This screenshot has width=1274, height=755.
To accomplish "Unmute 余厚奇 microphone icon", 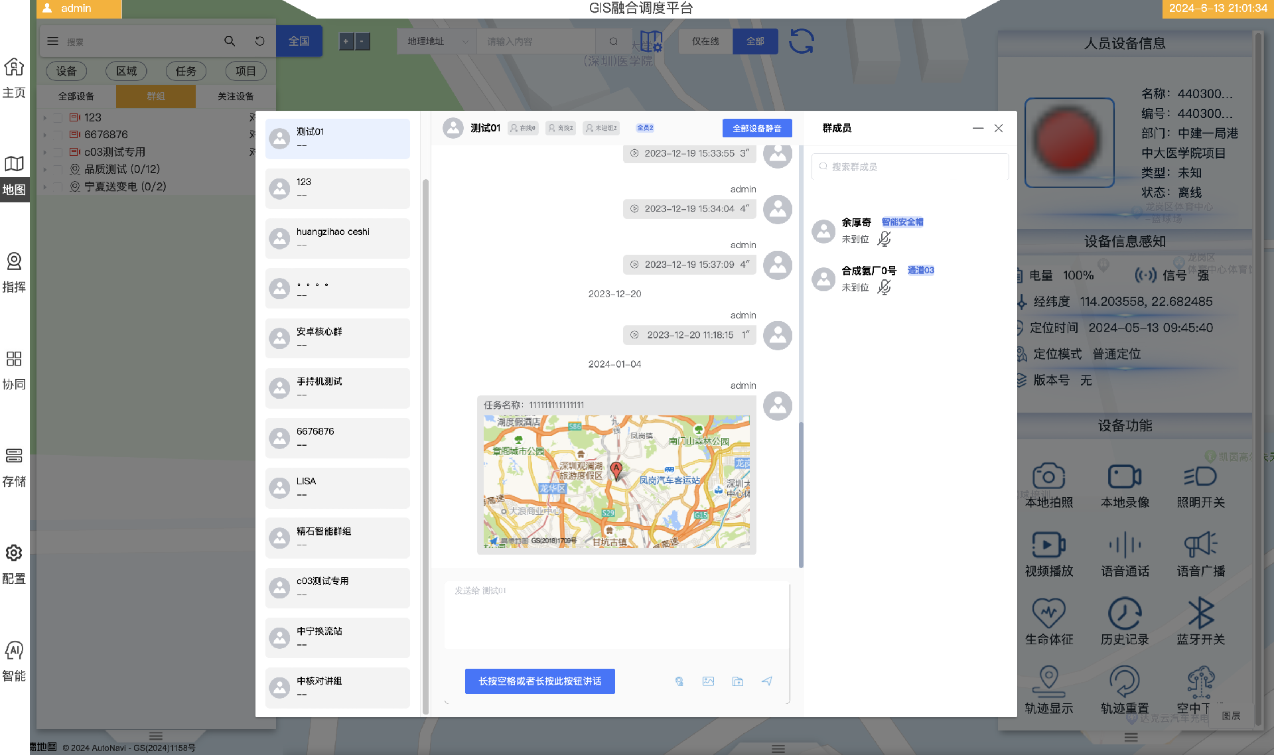I will pos(884,239).
